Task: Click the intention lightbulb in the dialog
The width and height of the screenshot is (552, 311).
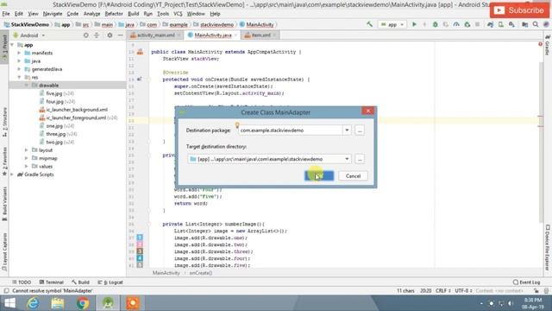Action: point(237,125)
